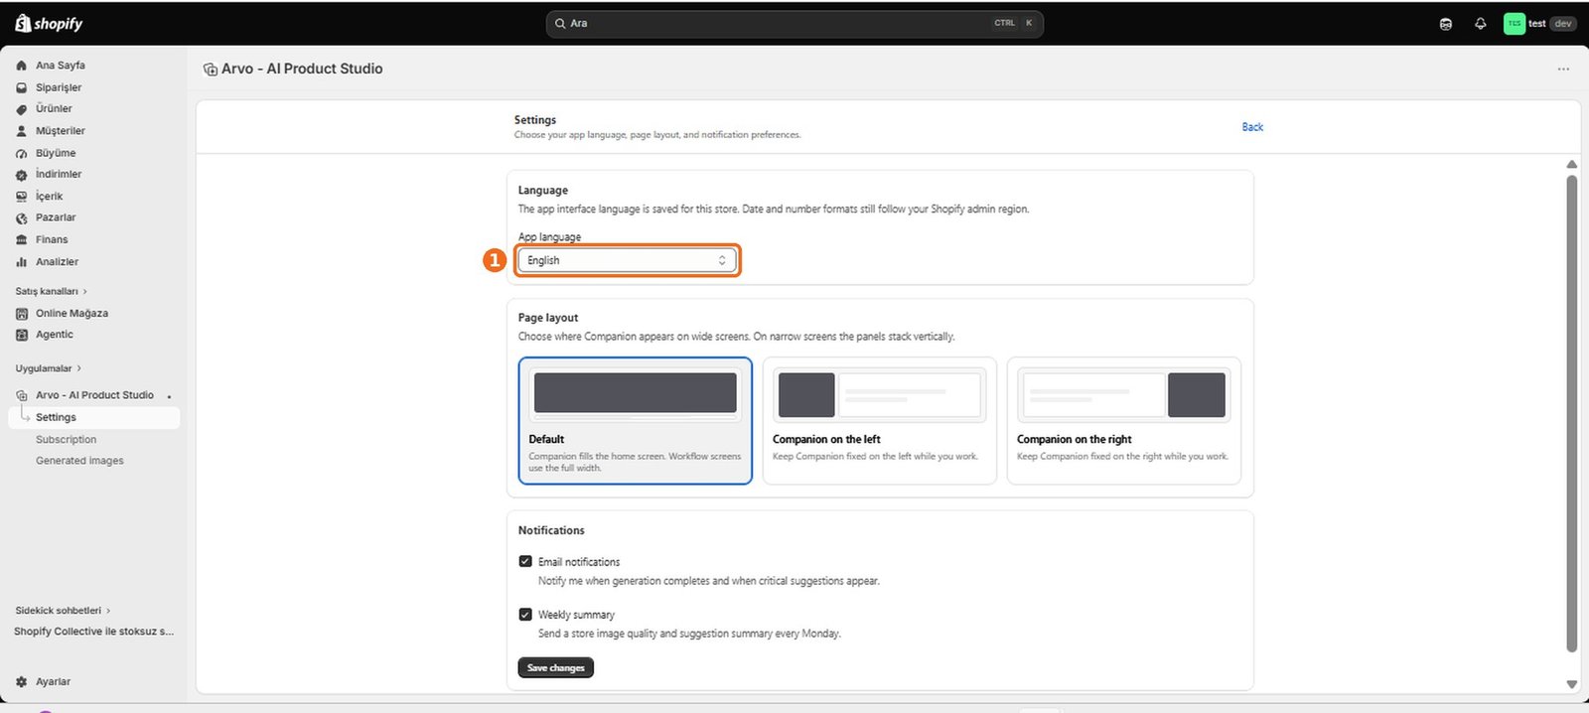Click the Agentic channel icon

click(22, 335)
